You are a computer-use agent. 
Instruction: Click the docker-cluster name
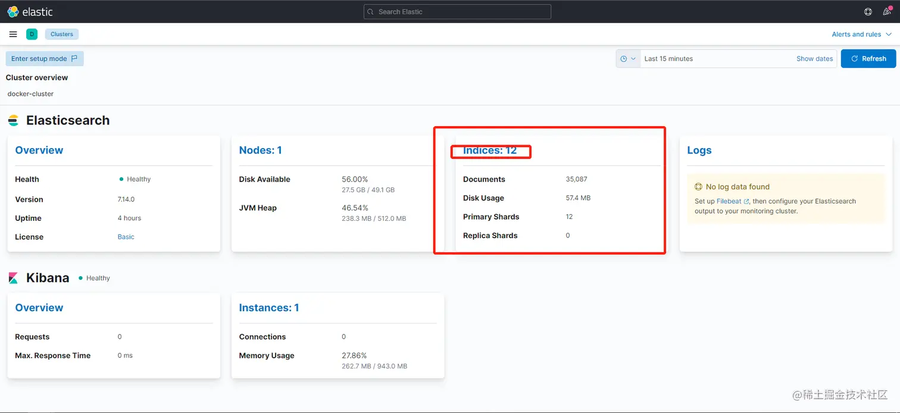point(30,94)
